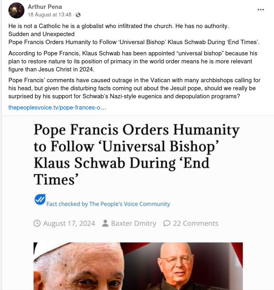Click the first line of the post text

tap(119, 26)
